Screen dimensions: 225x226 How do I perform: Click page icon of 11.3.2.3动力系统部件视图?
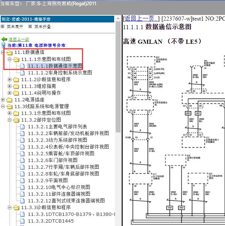pos(22,140)
